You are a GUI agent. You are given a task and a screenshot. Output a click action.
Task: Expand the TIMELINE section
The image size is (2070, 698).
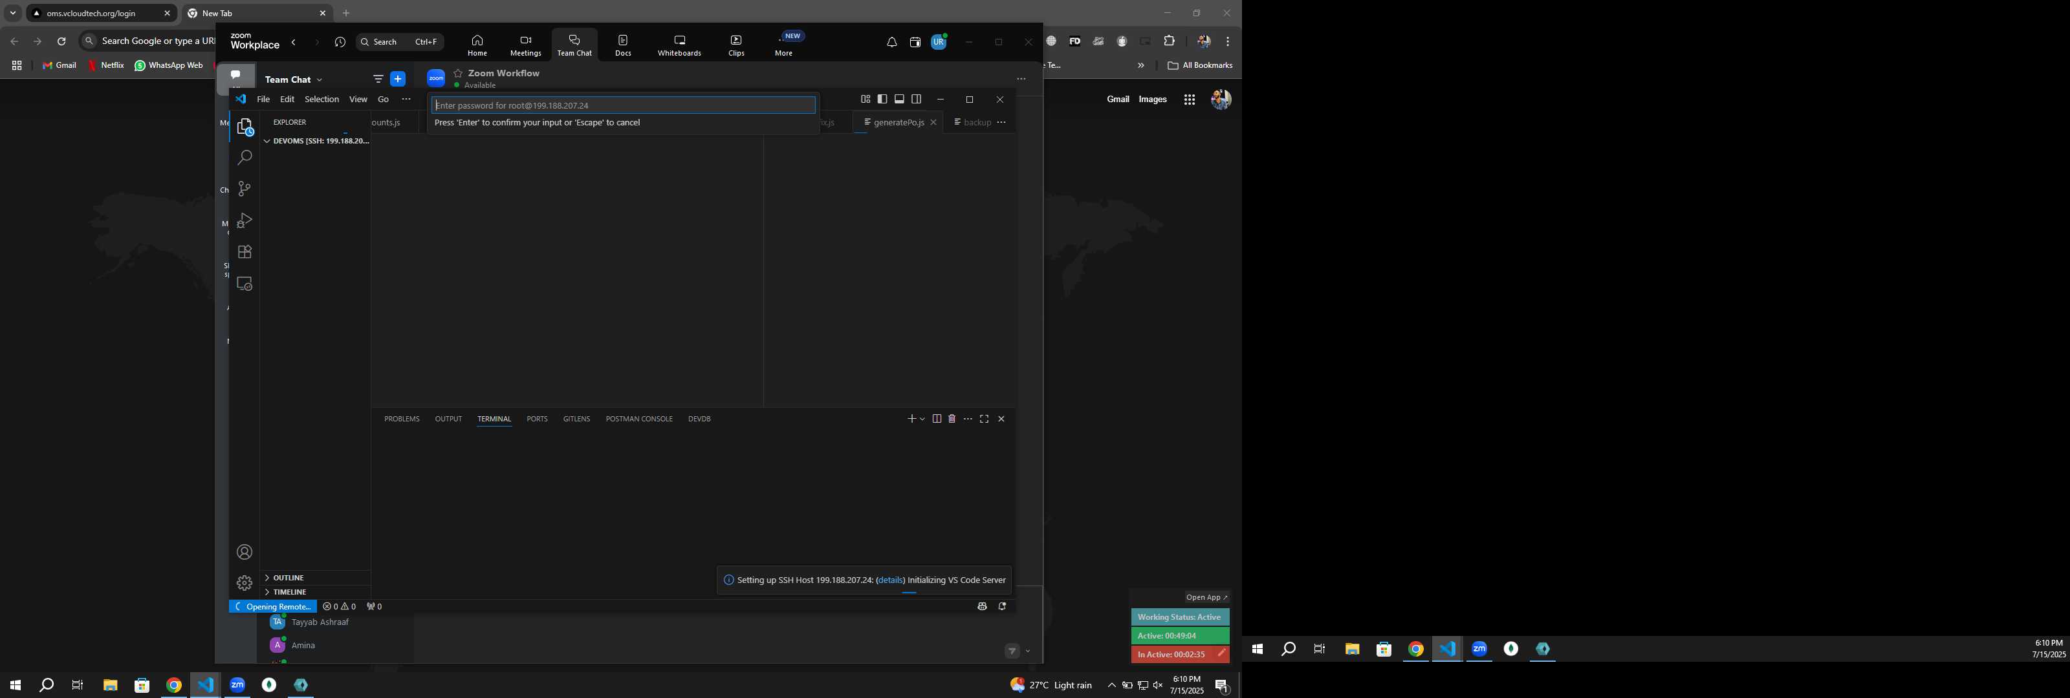click(316, 592)
